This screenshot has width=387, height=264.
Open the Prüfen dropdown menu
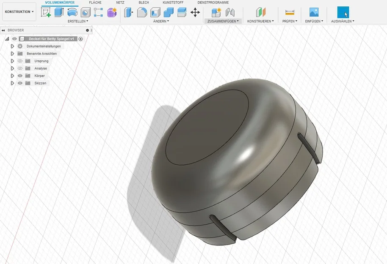[290, 21]
